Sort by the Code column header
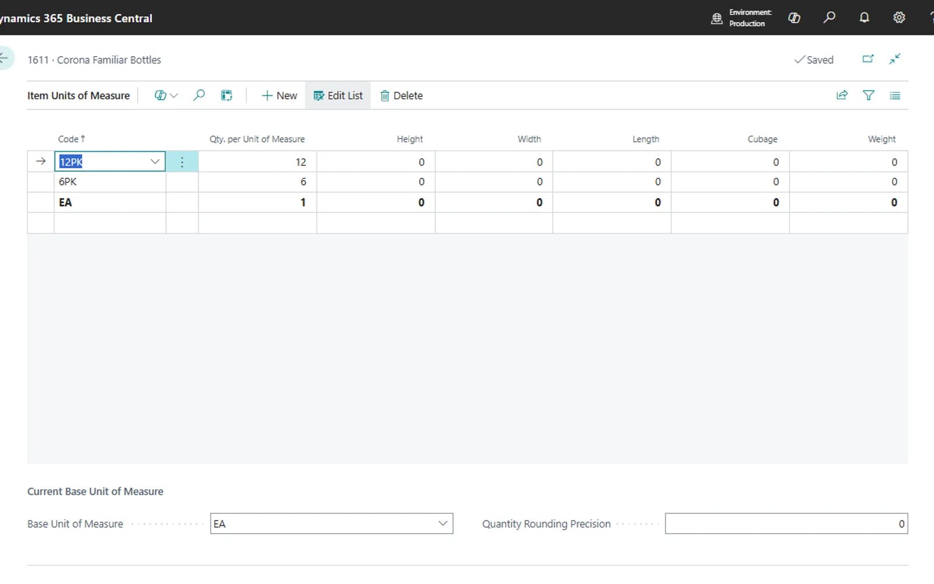 tap(72, 139)
